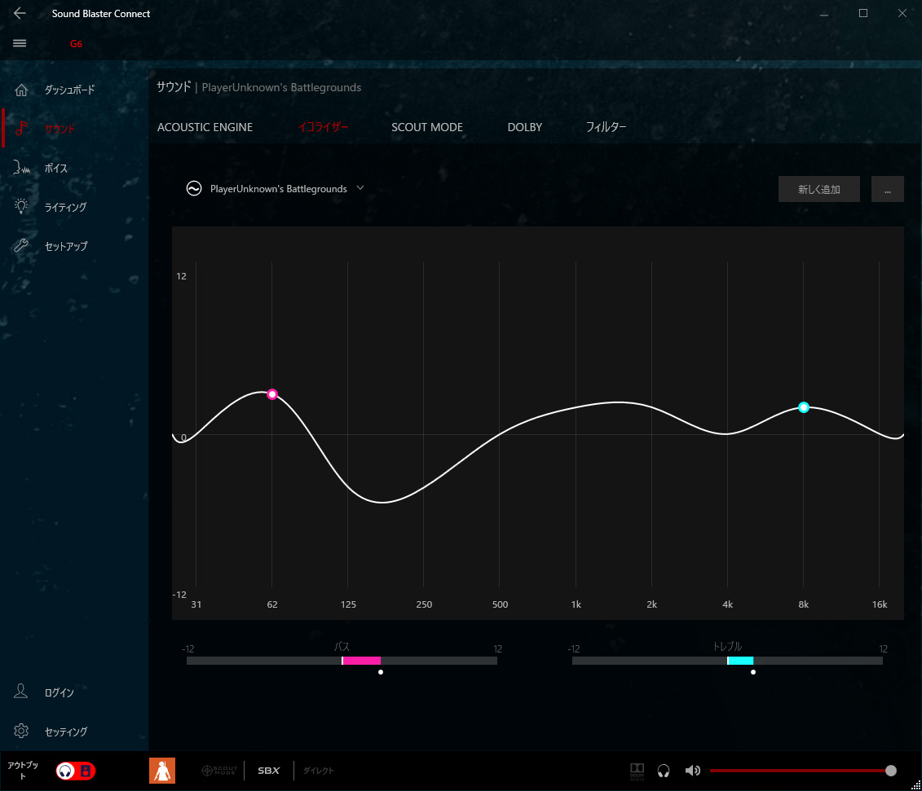
Task: Switch to the ACOUSTIC ENGINE tab
Action: pos(205,127)
